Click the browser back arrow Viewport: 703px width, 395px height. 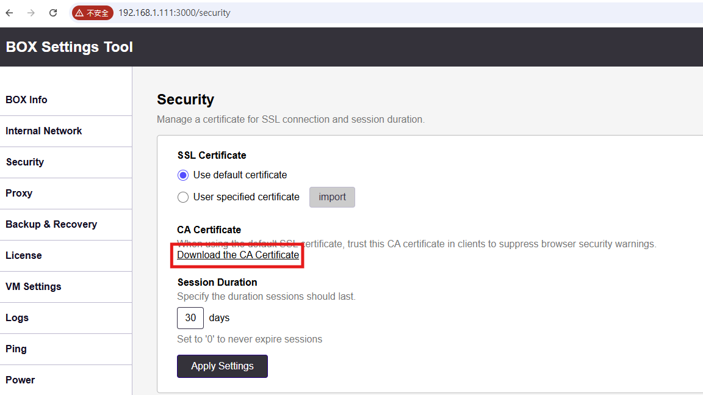click(9, 13)
